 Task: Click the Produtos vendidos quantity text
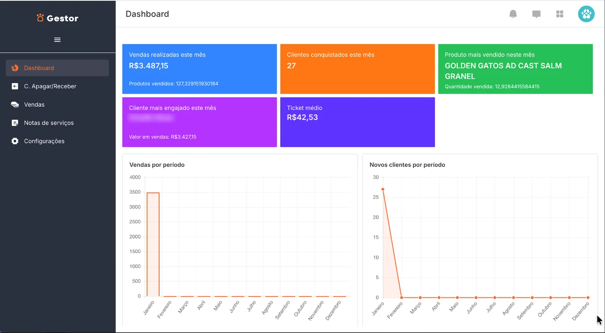pos(174,83)
